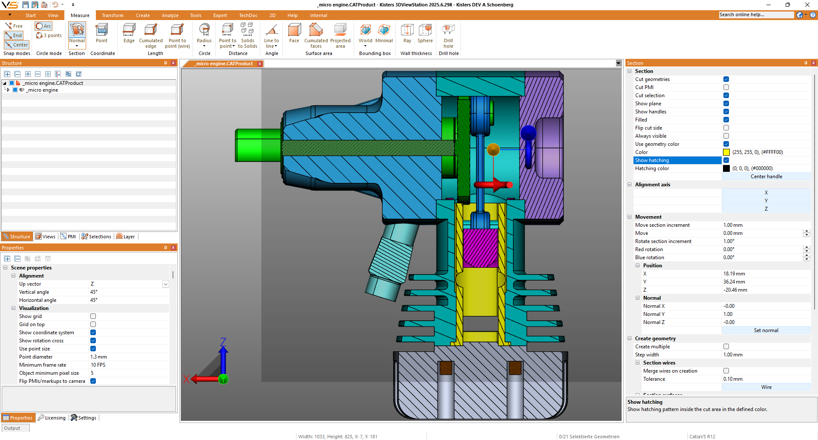Click the Search online help field
Viewport: 818px width, 440px height.
point(756,15)
